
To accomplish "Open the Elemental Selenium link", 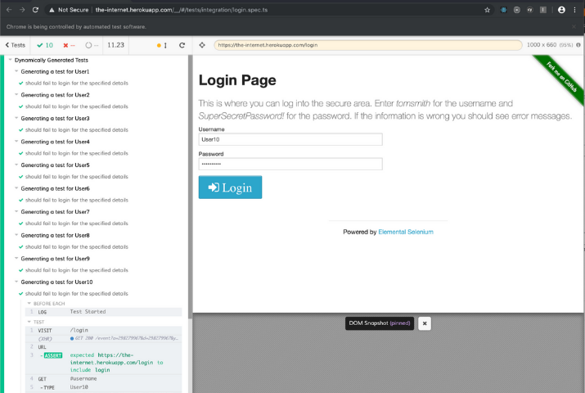I will [406, 232].
